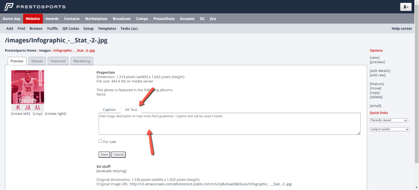The image size is (419, 190).
Task: Open the Featured tab
Action: coord(58,61)
